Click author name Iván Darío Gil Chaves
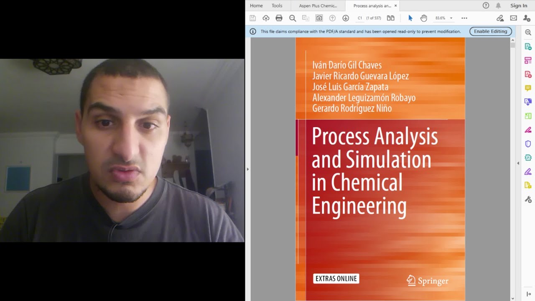This screenshot has height=301, width=535. click(347, 65)
